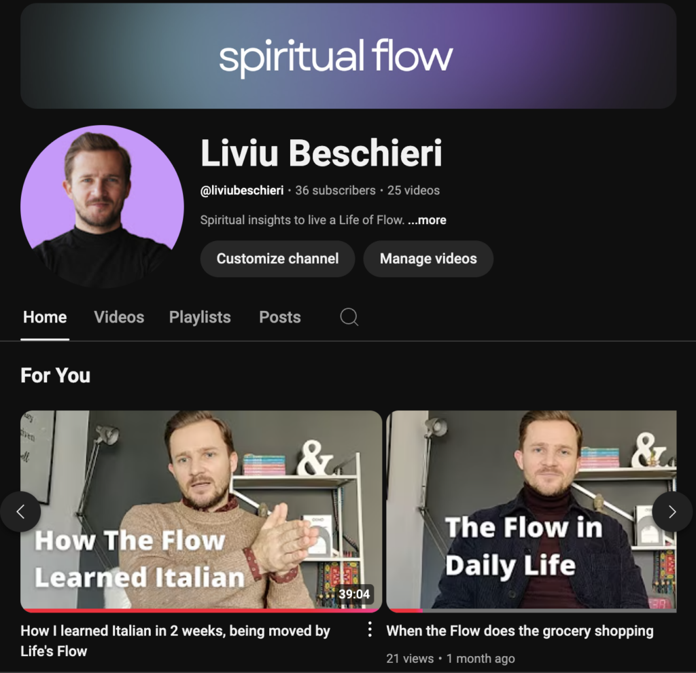The image size is (696, 673).
Task: Open the channel search magnifier icon
Action: coord(349,317)
